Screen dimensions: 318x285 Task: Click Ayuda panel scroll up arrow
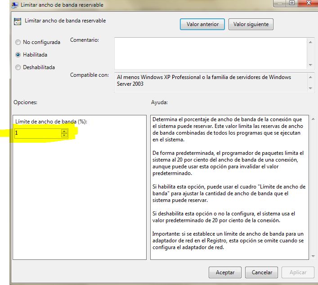pyautogui.click(x=313, y=119)
